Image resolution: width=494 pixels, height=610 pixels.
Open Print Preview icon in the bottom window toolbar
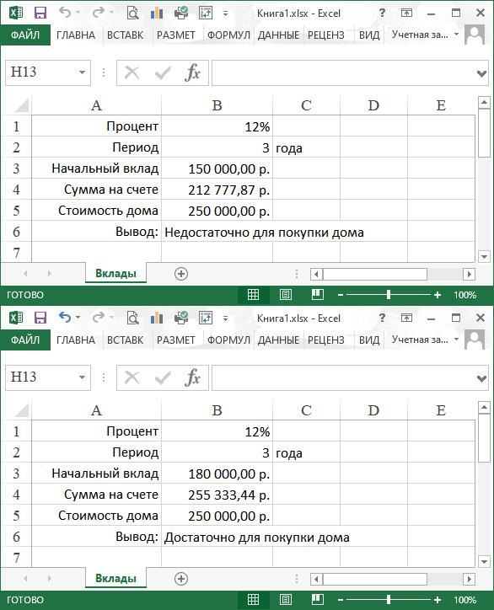point(132,318)
